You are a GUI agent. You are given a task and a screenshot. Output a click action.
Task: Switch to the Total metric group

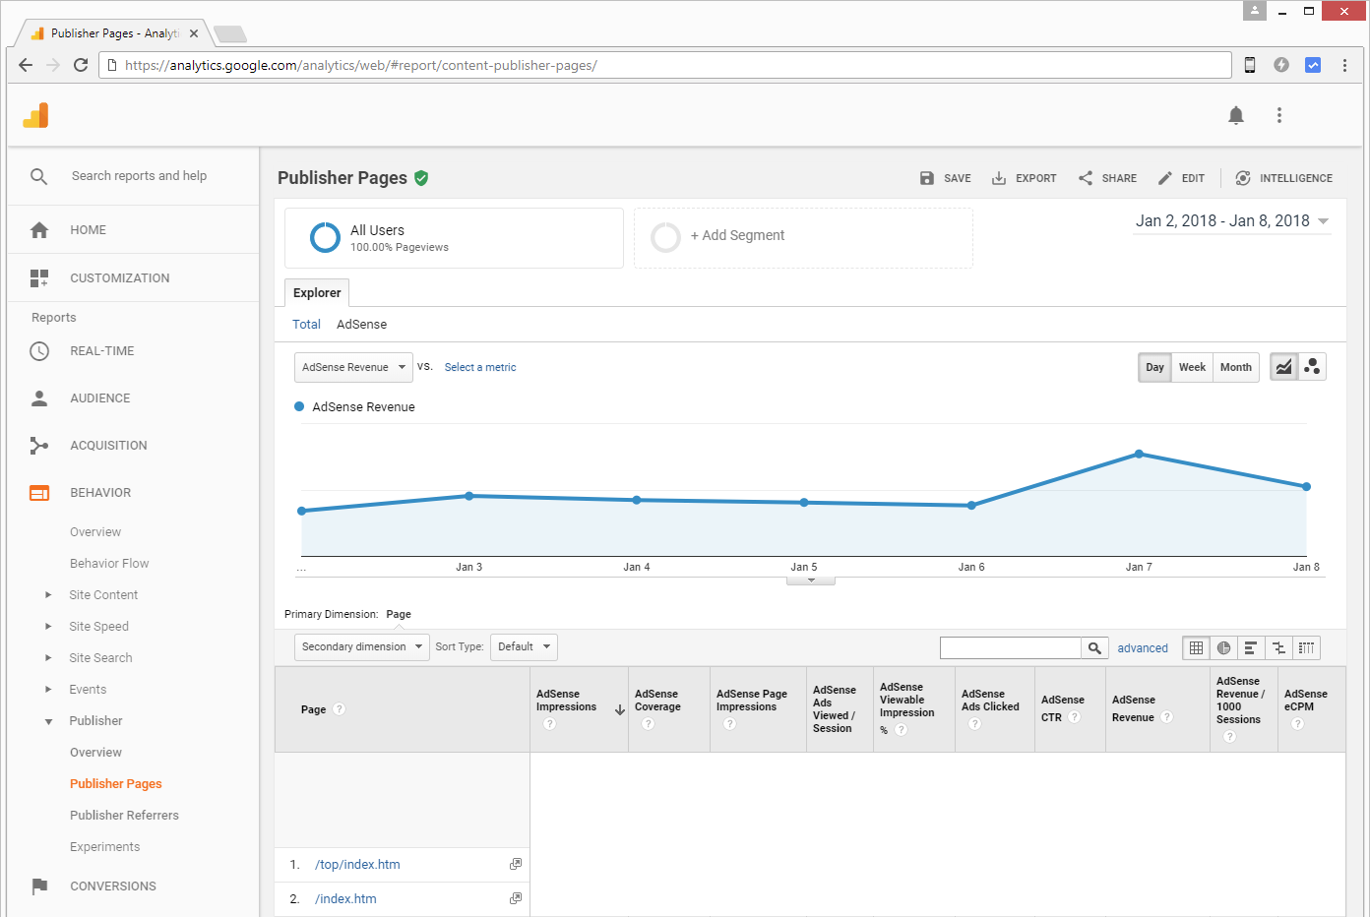click(x=306, y=325)
